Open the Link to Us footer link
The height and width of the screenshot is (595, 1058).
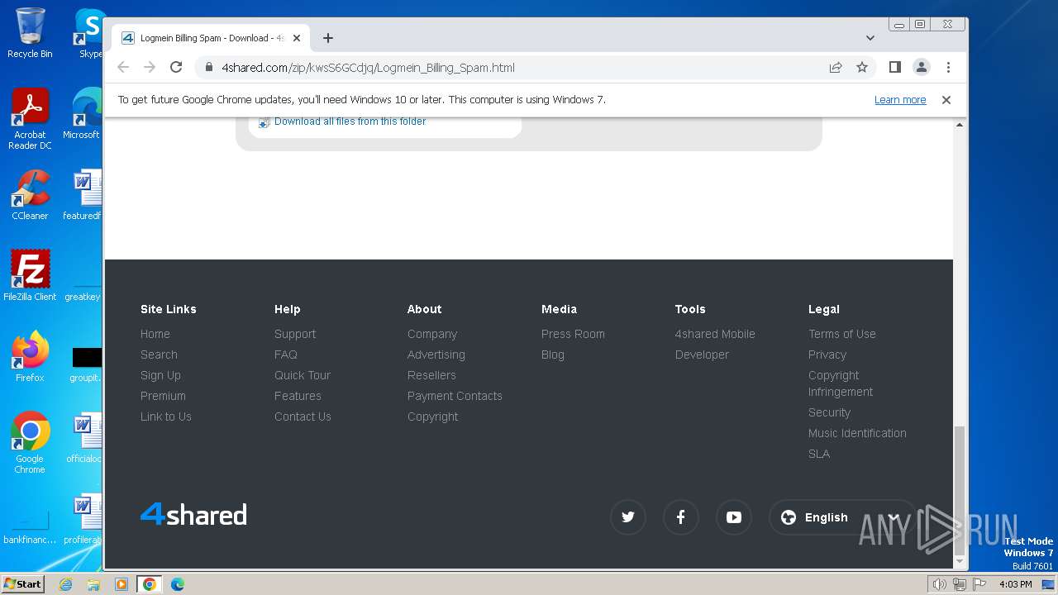pos(166,416)
